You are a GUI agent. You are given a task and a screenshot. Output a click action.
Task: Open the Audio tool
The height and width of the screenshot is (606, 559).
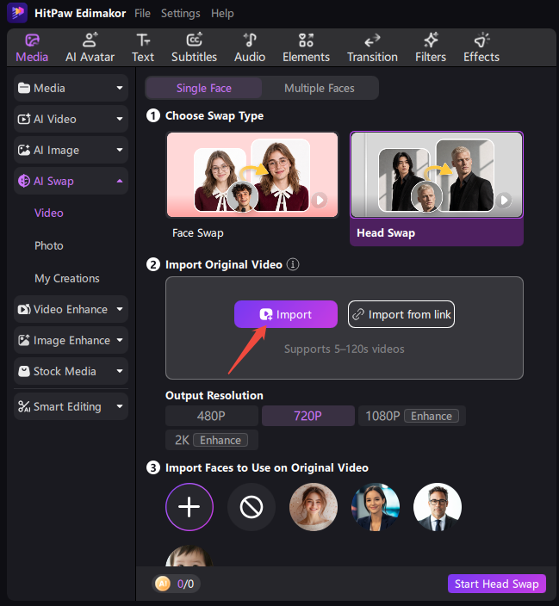pyautogui.click(x=250, y=48)
